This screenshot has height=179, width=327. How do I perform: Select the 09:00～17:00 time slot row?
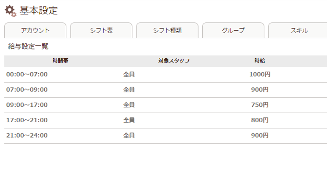pyautogui.click(x=165, y=105)
